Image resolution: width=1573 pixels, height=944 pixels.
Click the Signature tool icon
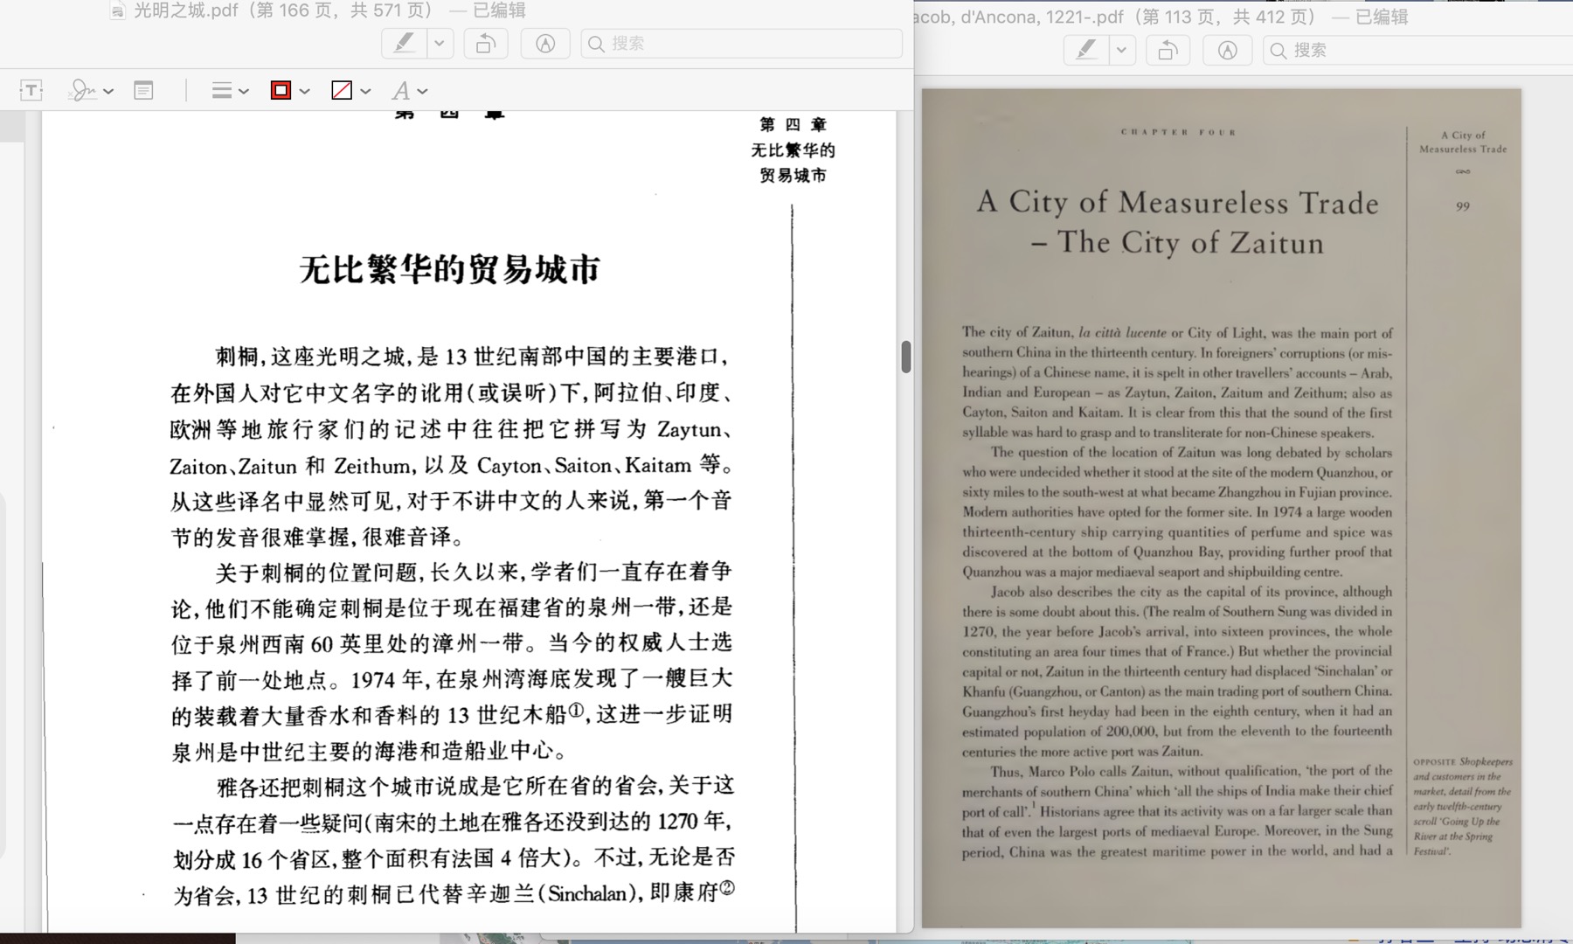coord(82,90)
